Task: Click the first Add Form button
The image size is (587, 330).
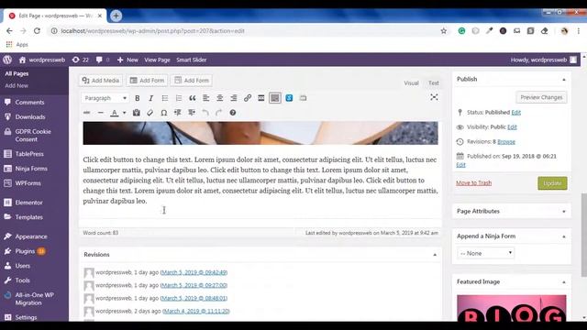Action: tap(147, 81)
